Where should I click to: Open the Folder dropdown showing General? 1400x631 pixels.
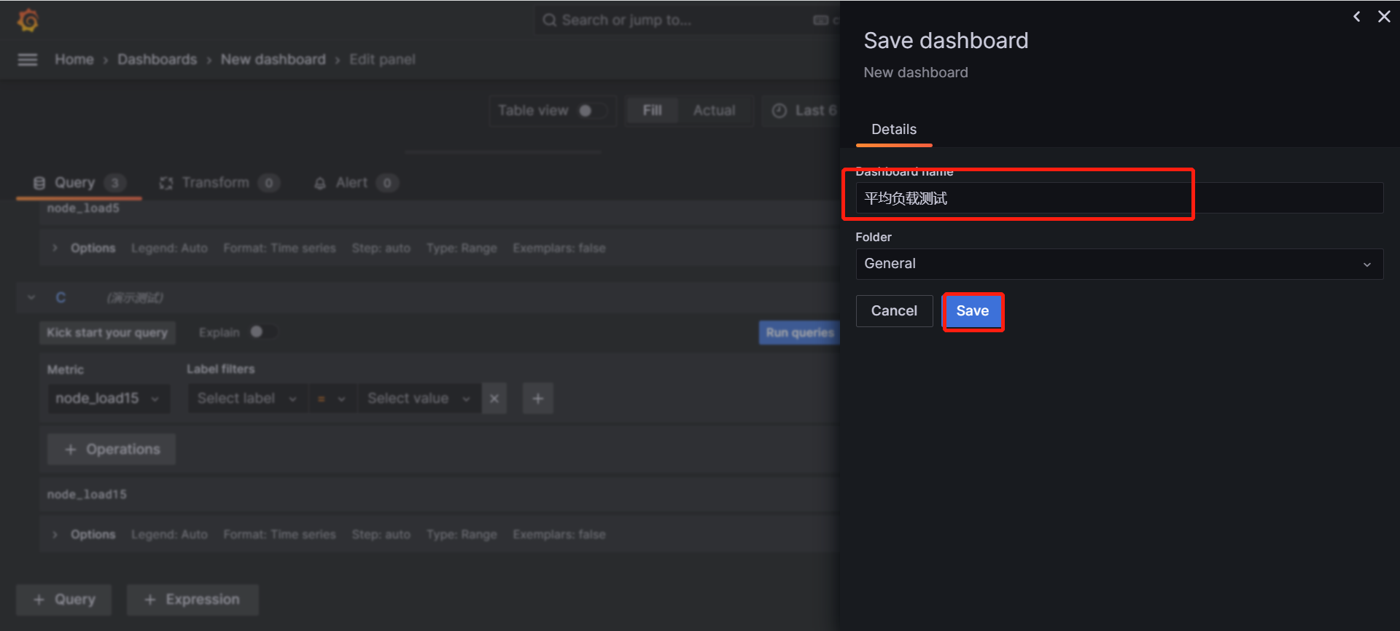1119,264
